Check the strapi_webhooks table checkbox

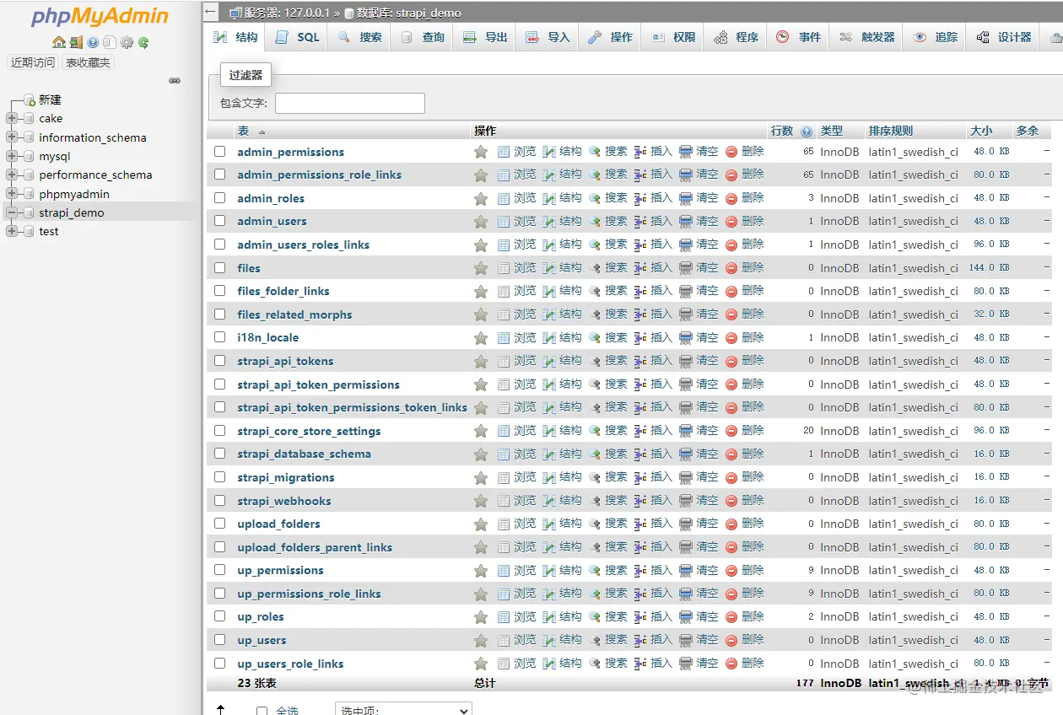click(x=220, y=500)
